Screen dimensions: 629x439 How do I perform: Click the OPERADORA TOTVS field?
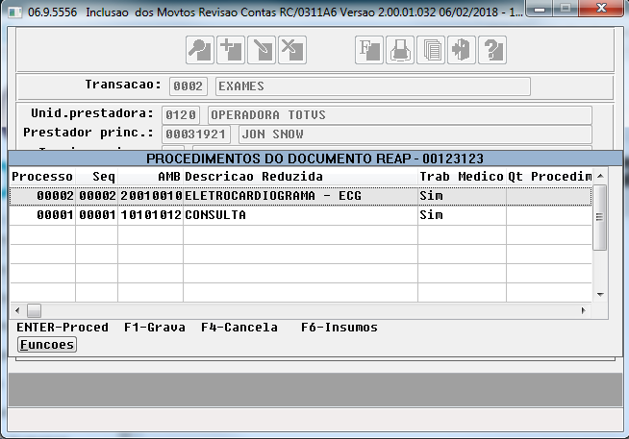[400, 115]
